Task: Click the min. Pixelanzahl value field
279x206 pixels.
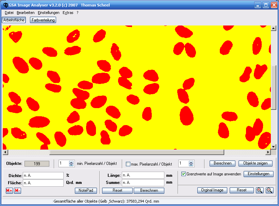Action: 64,164
